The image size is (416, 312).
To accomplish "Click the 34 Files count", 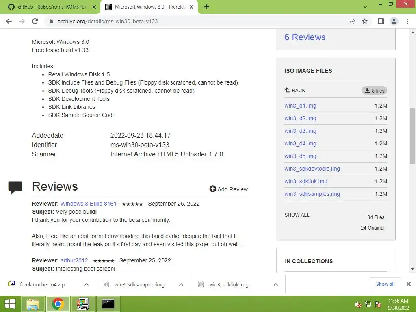I will click(376, 217).
